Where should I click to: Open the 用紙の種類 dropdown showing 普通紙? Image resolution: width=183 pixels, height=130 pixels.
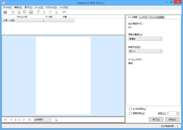click(x=145, y=39)
